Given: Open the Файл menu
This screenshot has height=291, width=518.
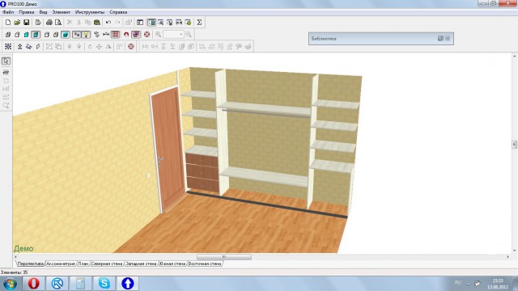Looking at the screenshot, I should (x=8, y=12).
